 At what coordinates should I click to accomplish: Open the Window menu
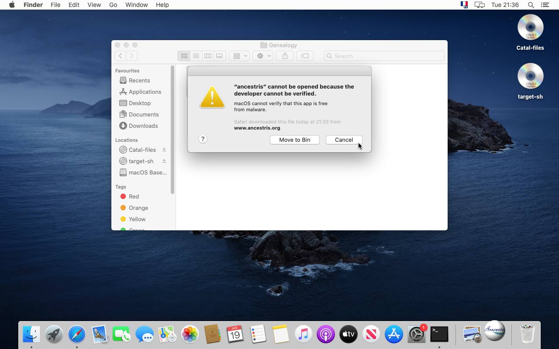[136, 5]
